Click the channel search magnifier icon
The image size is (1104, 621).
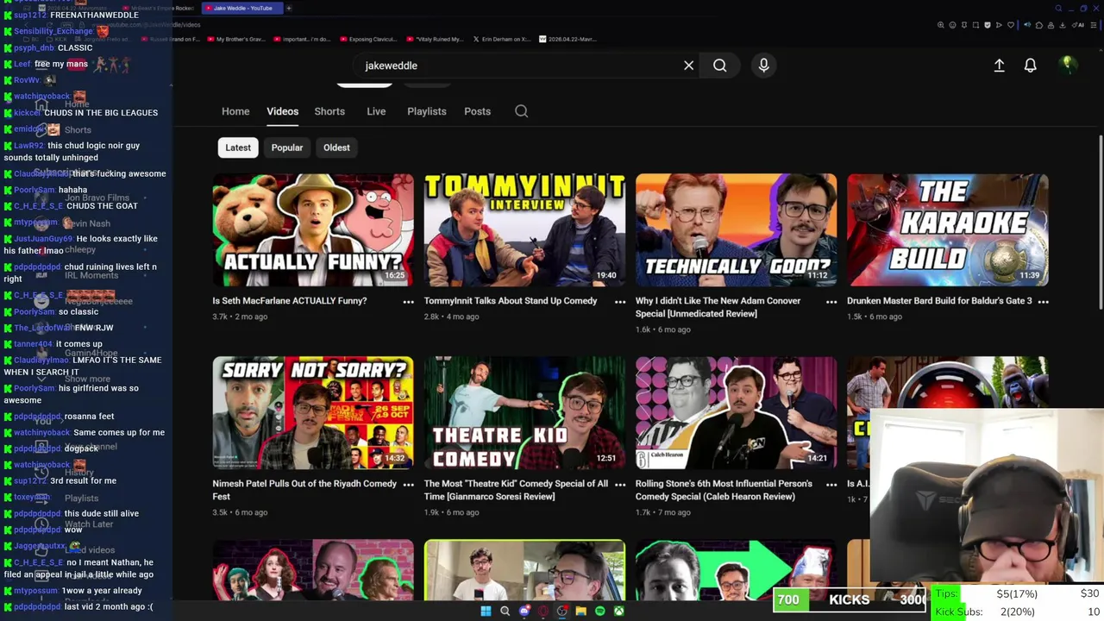[521, 111]
